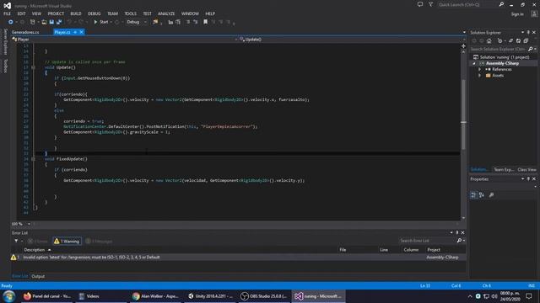The image size is (540, 303).
Task: Collapse the Update() method outline
Action: (34, 67)
